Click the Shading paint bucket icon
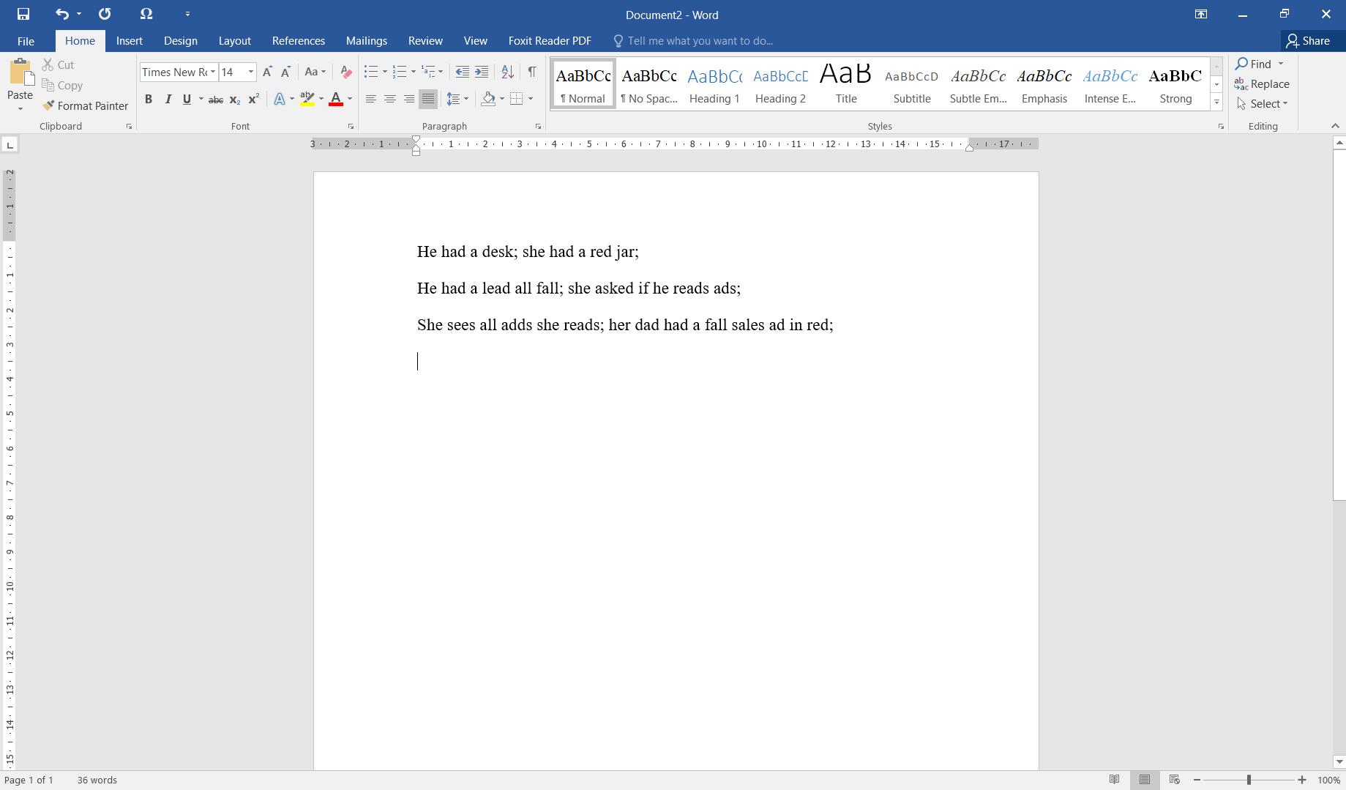1346x790 pixels. click(x=488, y=99)
